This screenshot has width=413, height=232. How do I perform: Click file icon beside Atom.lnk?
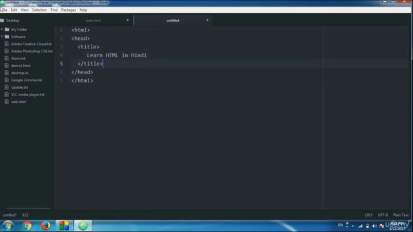point(7,59)
